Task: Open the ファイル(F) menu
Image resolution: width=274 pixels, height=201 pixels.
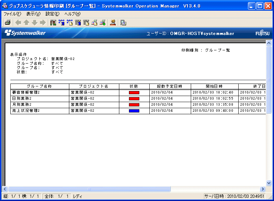Action: (x=12, y=14)
